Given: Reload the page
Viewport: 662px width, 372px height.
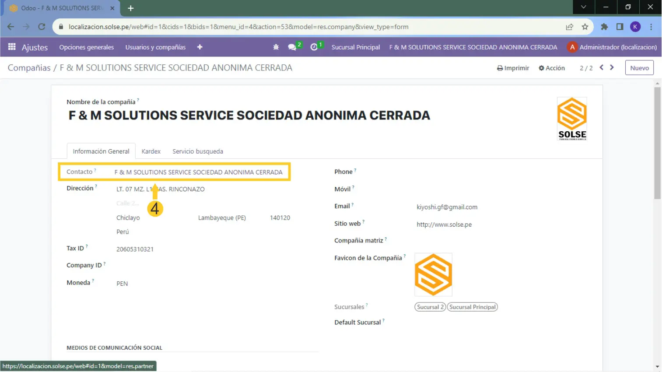Looking at the screenshot, I should (x=42, y=27).
